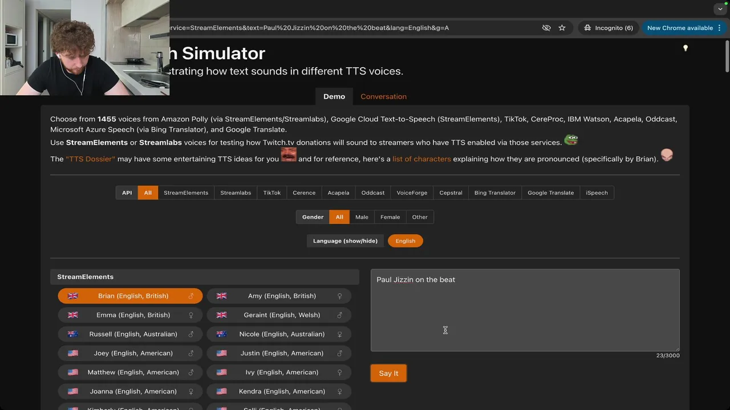The image size is (730, 410).
Task: Select Matthew (English, American) voice
Action: [x=130, y=372]
